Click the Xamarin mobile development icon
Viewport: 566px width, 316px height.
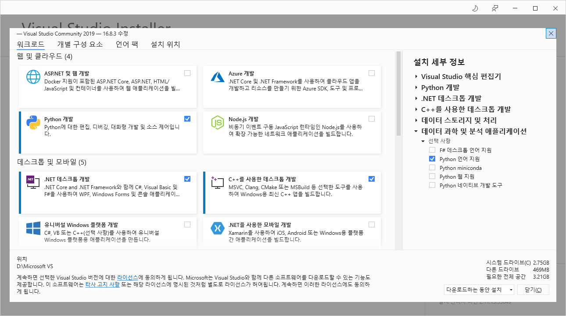[x=218, y=228]
